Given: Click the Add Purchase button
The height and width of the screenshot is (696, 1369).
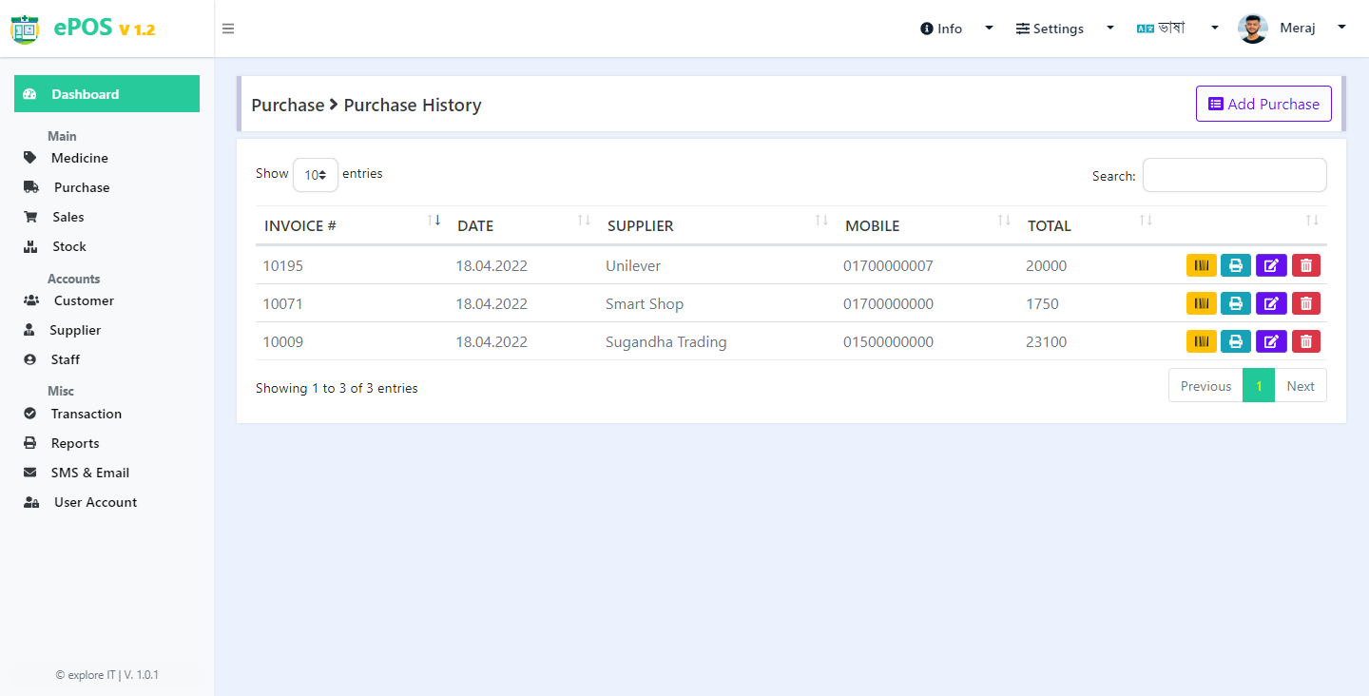Looking at the screenshot, I should [x=1263, y=104].
